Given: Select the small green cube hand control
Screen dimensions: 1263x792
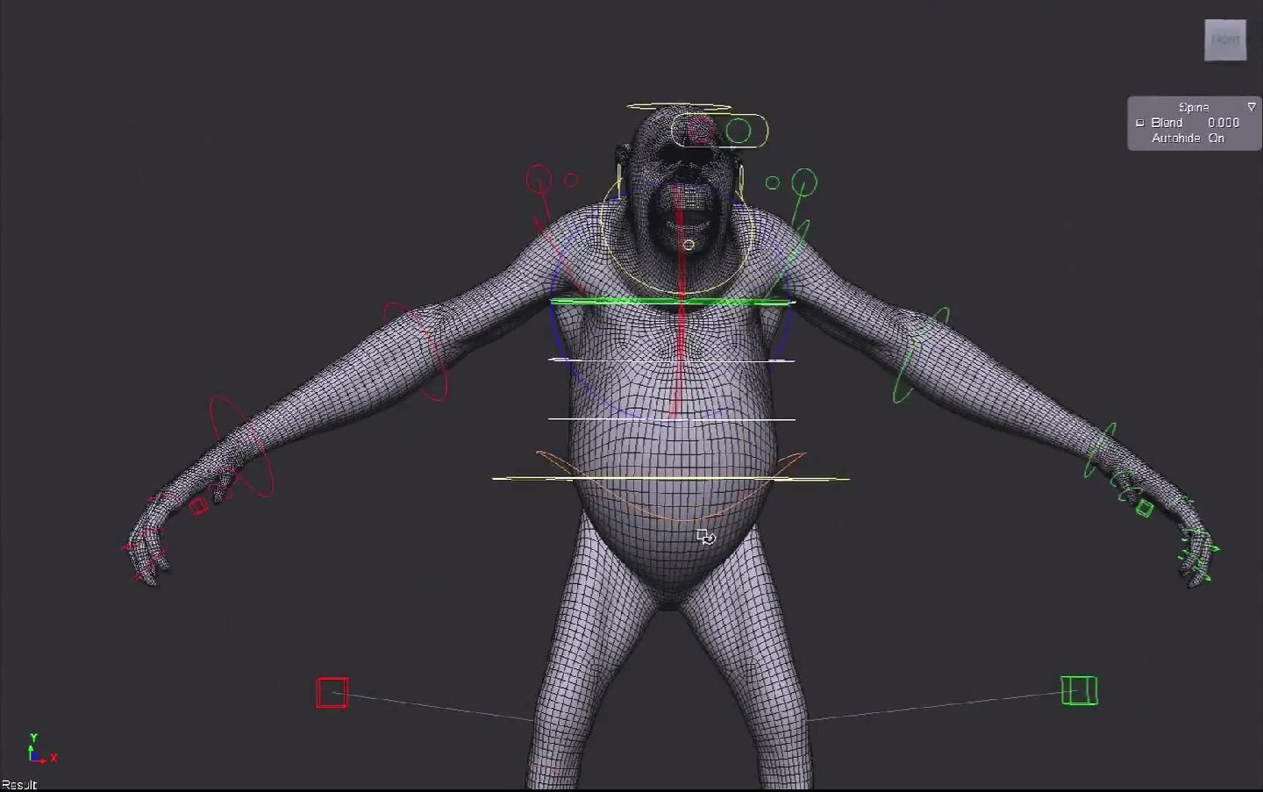Looking at the screenshot, I should [1144, 507].
